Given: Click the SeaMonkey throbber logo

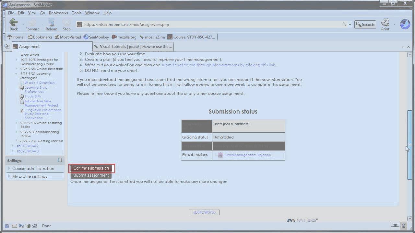Looking at the screenshot, I should 405,24.
